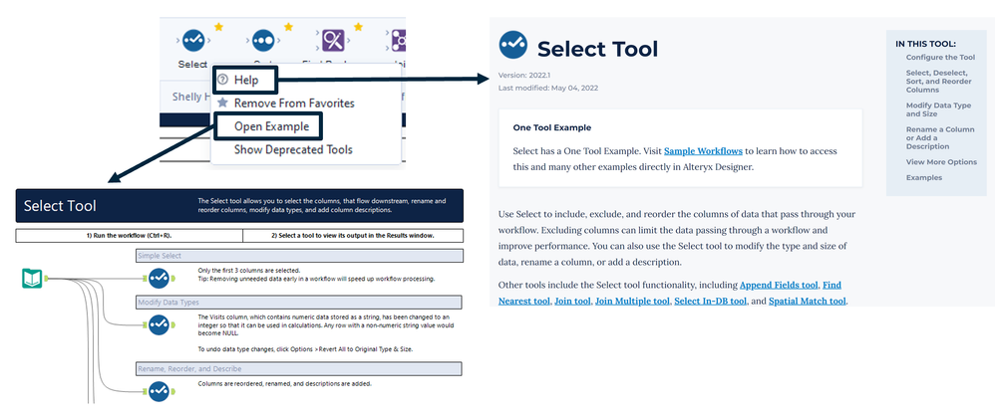Open the Join tool link
The height and width of the screenshot is (420, 995).
(x=571, y=301)
